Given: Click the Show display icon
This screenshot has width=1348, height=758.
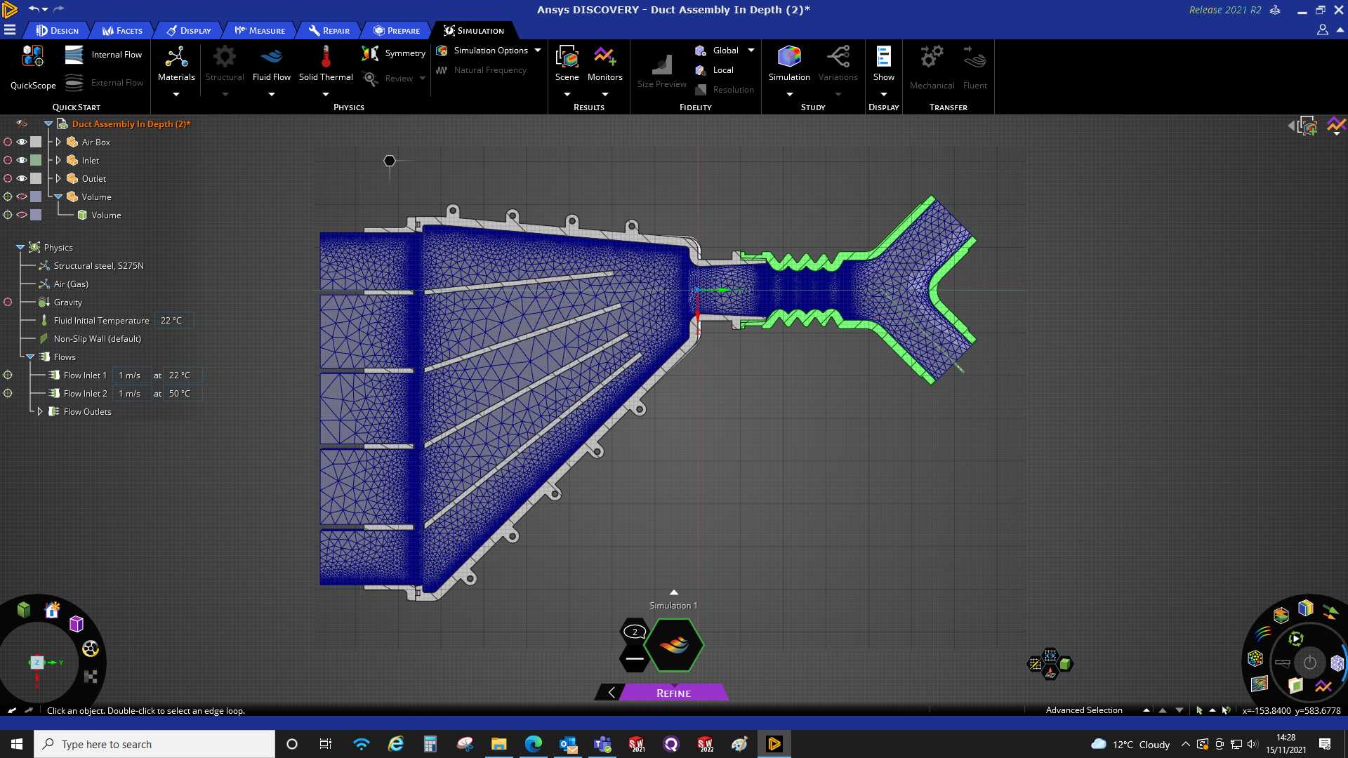Looking at the screenshot, I should pyautogui.click(x=883, y=57).
